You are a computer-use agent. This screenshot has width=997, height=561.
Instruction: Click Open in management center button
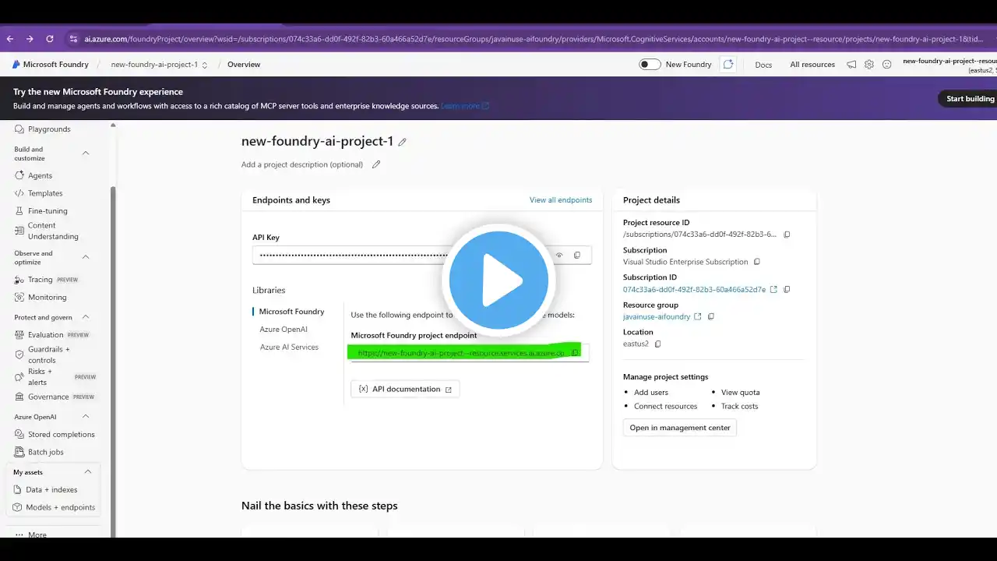[680, 428]
